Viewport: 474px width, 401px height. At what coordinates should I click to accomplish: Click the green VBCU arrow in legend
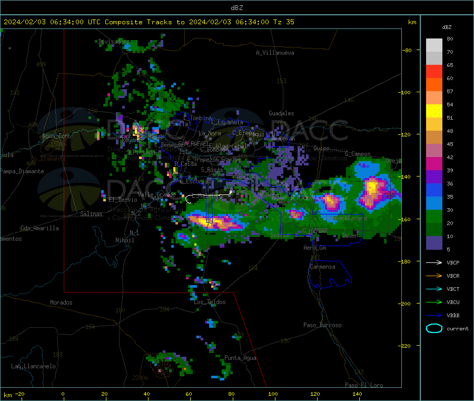click(434, 302)
